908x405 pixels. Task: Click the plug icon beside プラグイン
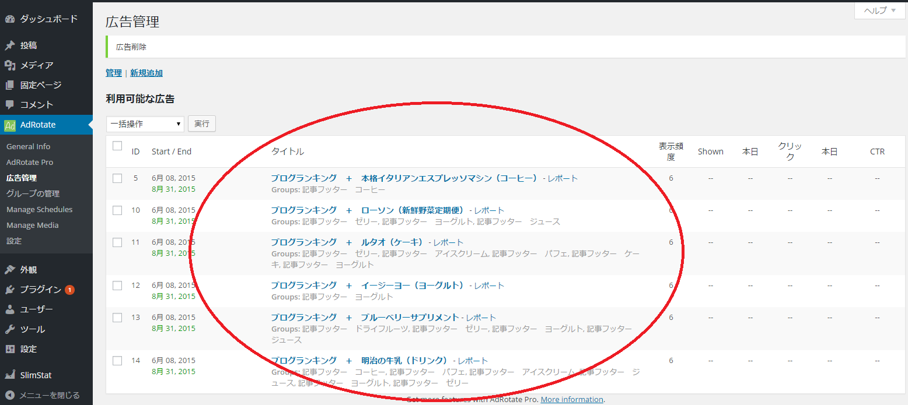coord(10,290)
